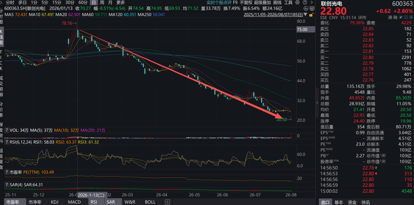This screenshot has width=414, height=205.
Task: Open the pulse signal icon with red dot
Action: (306, 8)
